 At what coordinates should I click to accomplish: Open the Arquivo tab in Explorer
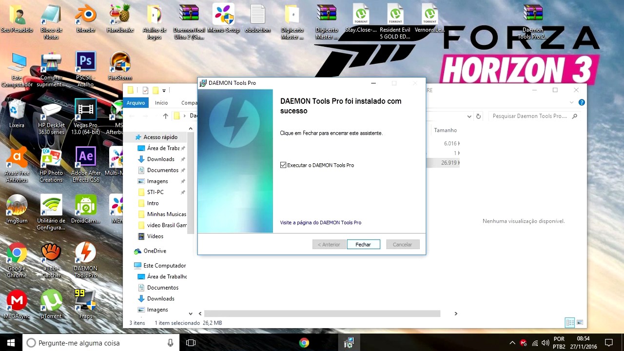pos(136,103)
